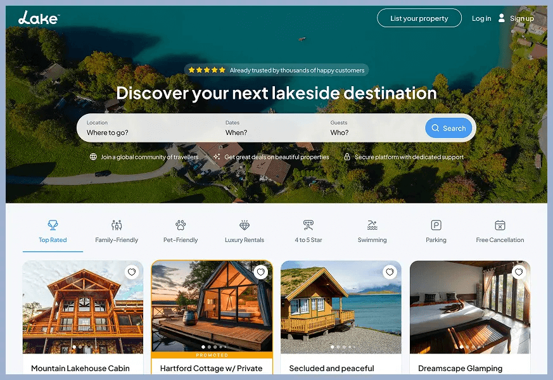The image size is (553, 380).
Task: Choose the Parking category icon
Action: tap(436, 225)
